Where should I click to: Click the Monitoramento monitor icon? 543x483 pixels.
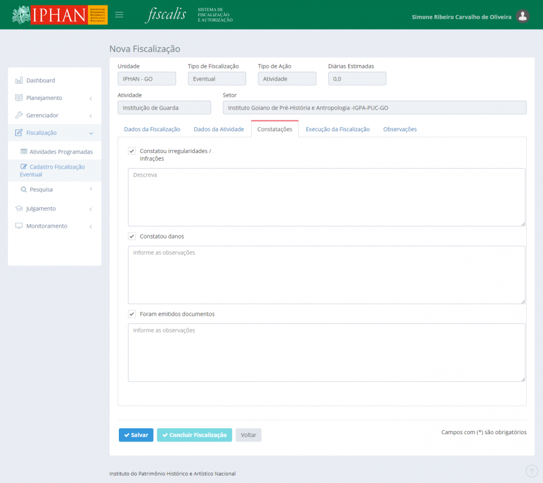tap(19, 226)
